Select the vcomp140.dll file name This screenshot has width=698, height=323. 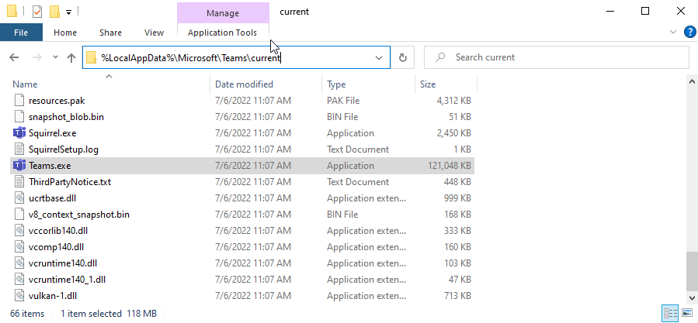(x=56, y=247)
